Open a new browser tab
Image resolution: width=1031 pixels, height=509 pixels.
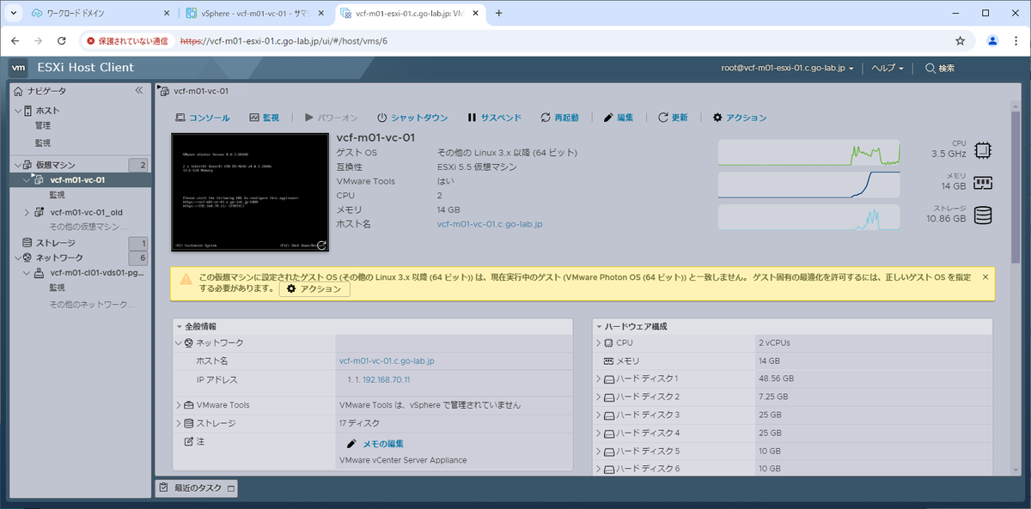pos(498,14)
